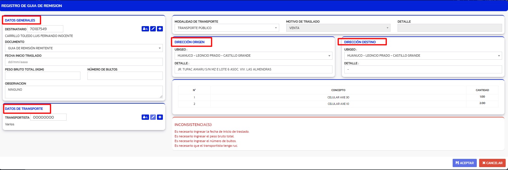This screenshot has width=508, height=170.
Task: Click the pencil edit icon for destinatario
Action: pyautogui.click(x=153, y=29)
